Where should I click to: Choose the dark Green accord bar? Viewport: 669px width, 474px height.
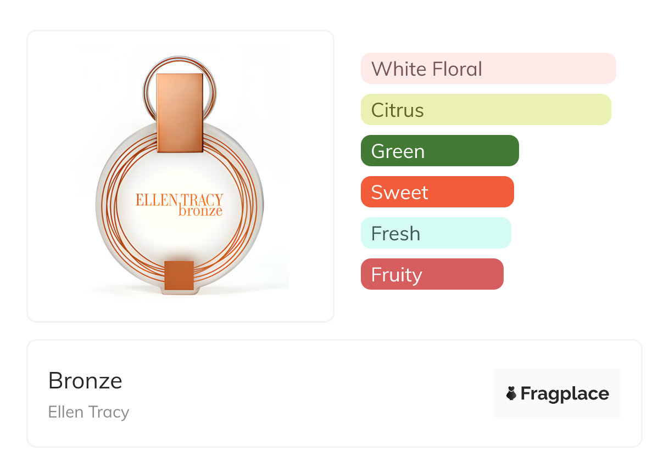pyautogui.click(x=439, y=151)
